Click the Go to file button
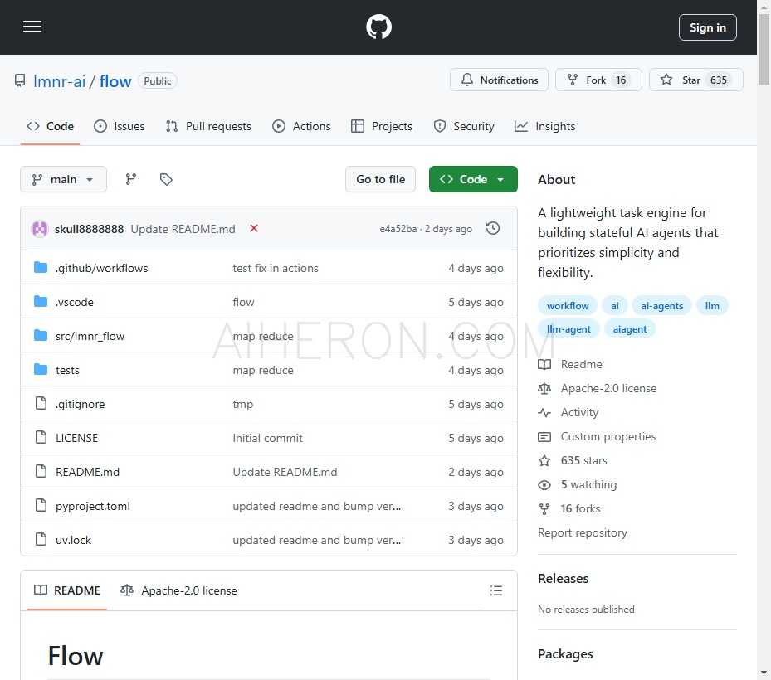Screen dimensions: 771x680 [381, 179]
